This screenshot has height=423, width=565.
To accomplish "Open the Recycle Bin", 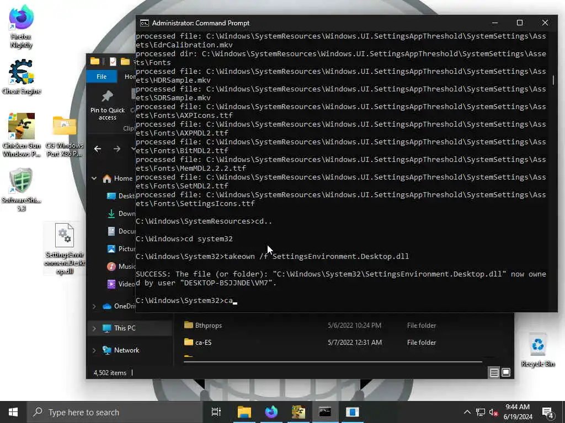I will point(537,350).
